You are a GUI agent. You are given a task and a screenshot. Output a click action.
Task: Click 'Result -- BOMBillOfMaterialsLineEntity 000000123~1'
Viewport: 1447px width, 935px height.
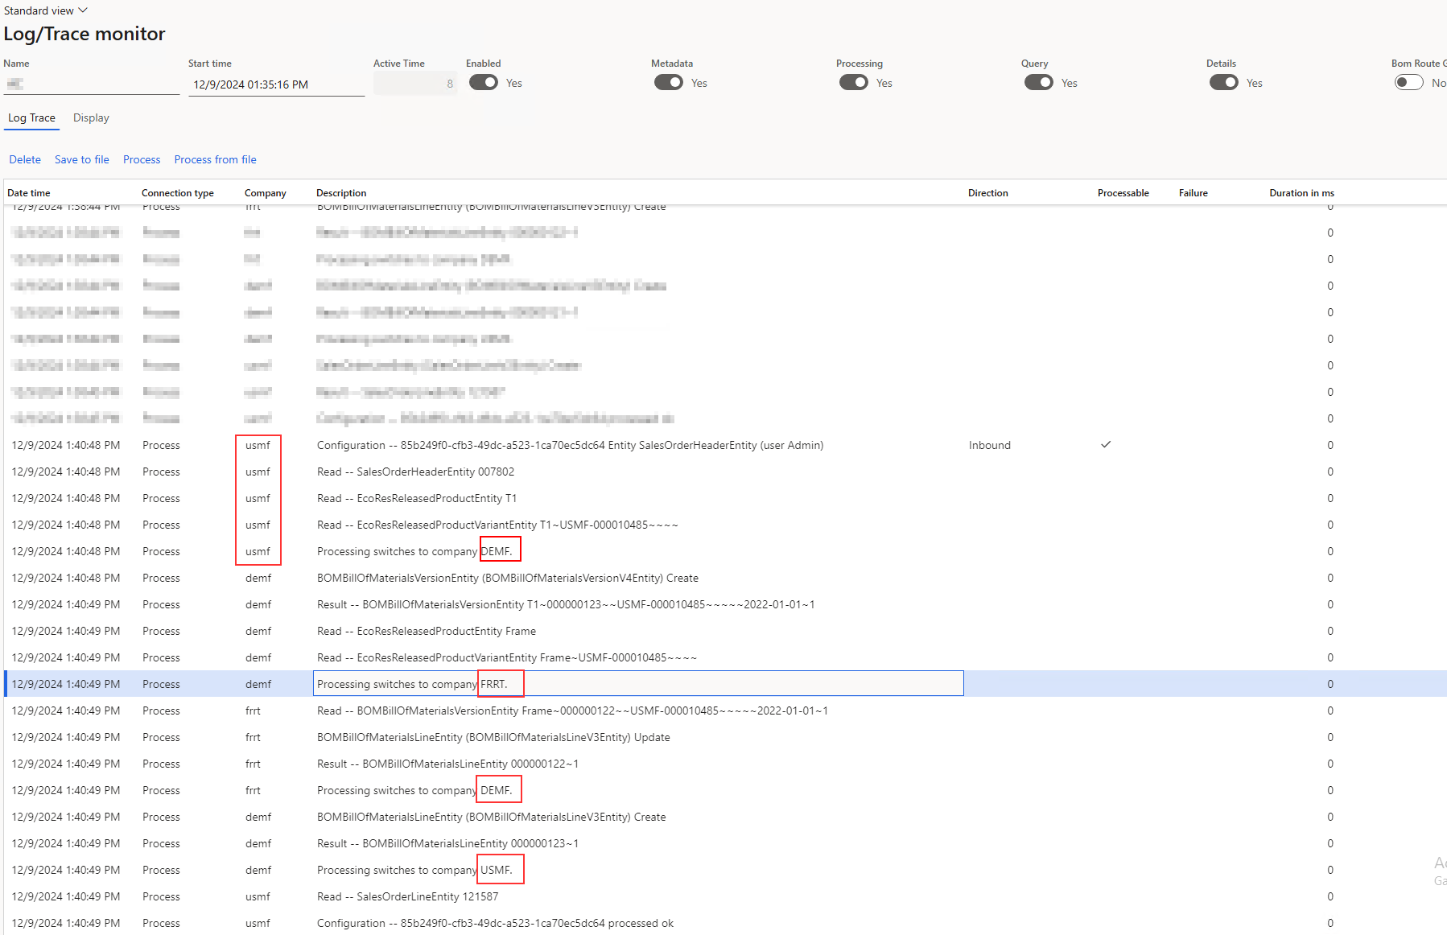point(447,843)
